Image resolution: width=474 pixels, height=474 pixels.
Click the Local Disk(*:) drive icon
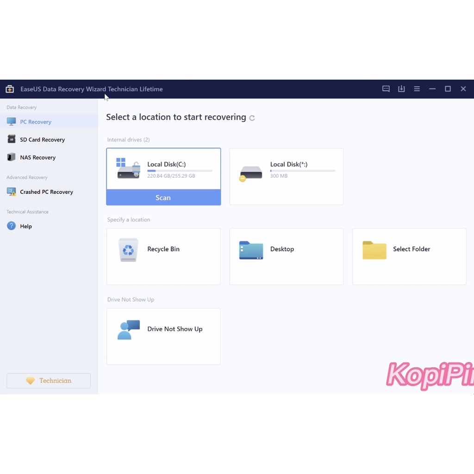coord(250,174)
